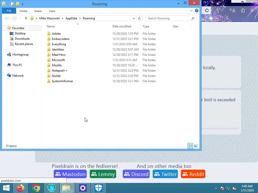Click Mike Wazowski in address path

coord(49,18)
